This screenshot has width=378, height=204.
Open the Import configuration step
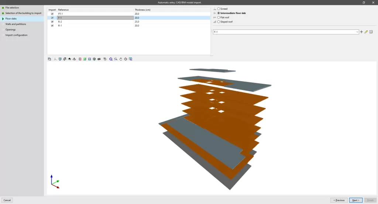click(x=16, y=35)
